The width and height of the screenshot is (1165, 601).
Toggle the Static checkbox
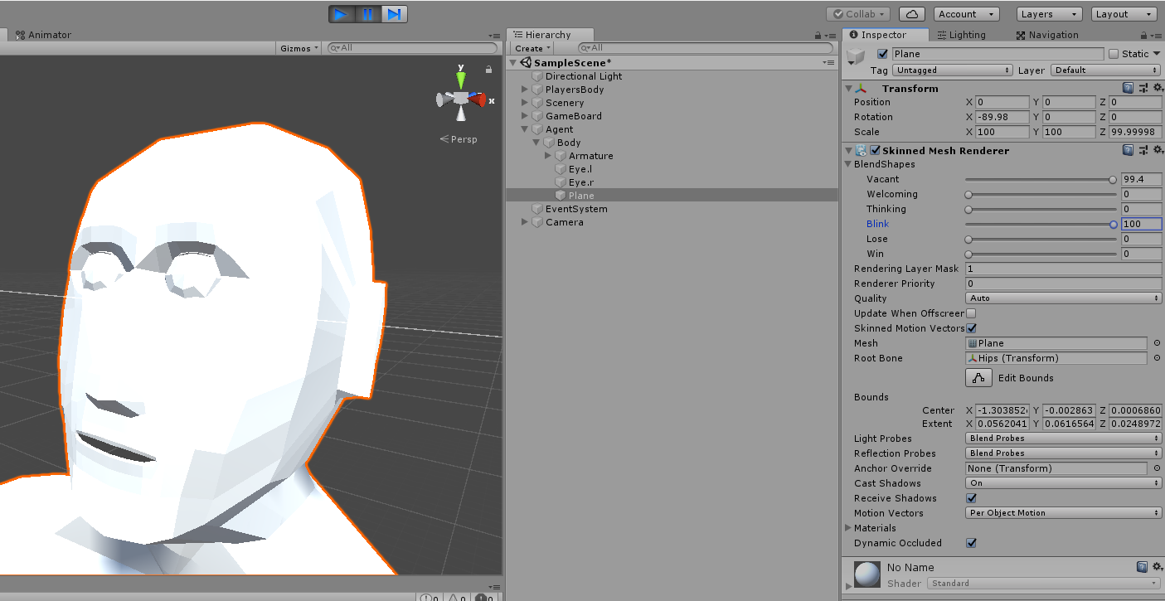point(1114,54)
